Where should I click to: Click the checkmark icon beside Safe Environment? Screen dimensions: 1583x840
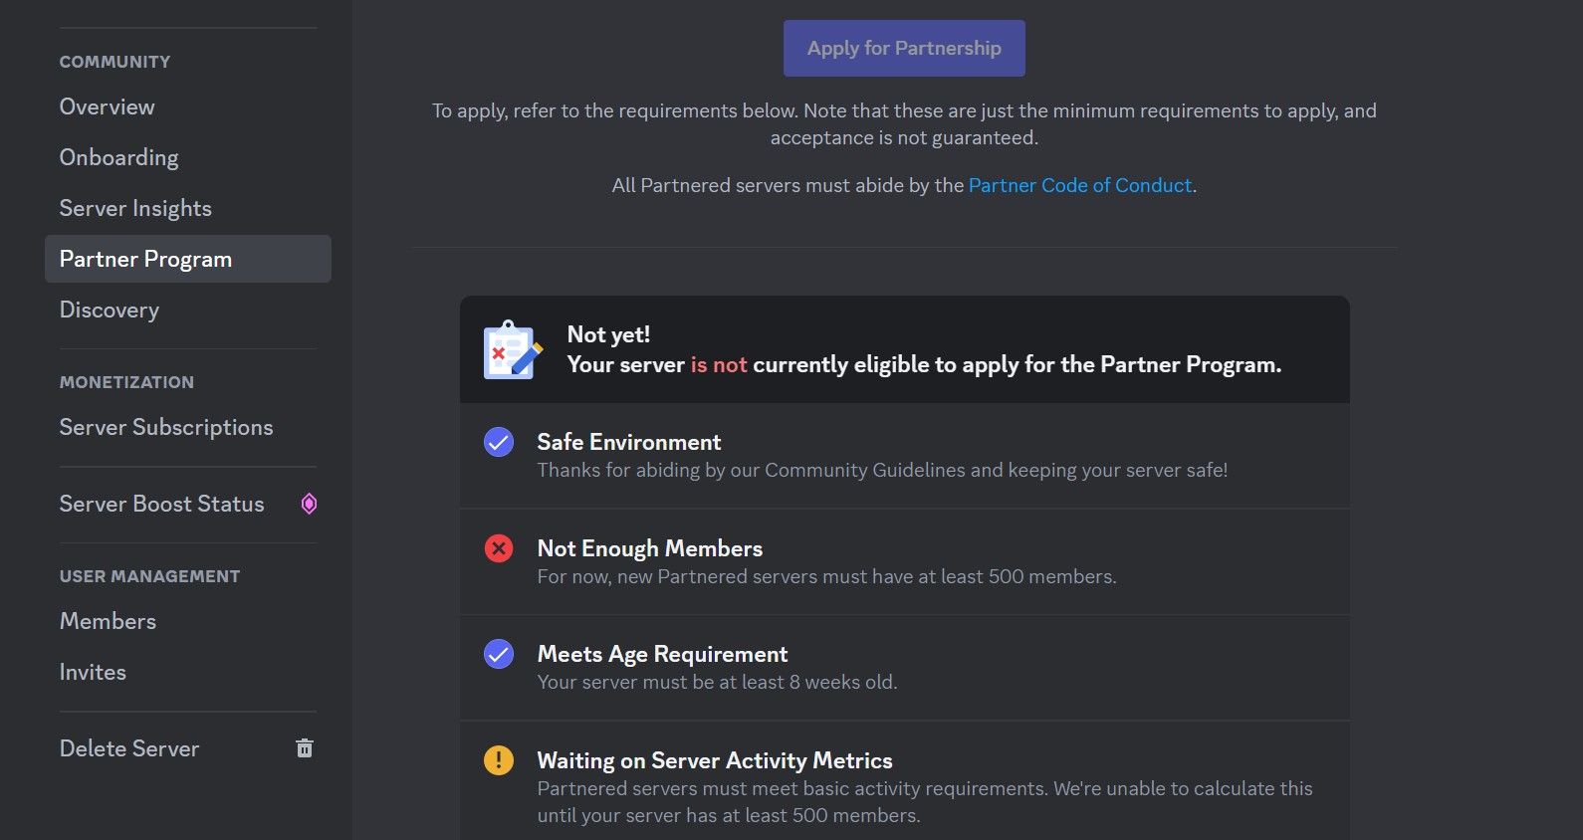(498, 442)
